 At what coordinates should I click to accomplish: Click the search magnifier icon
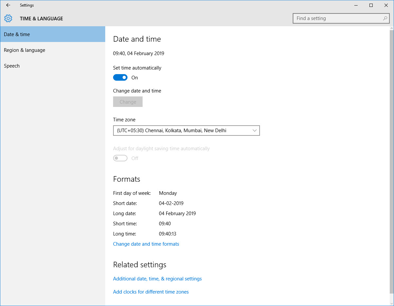(x=385, y=18)
